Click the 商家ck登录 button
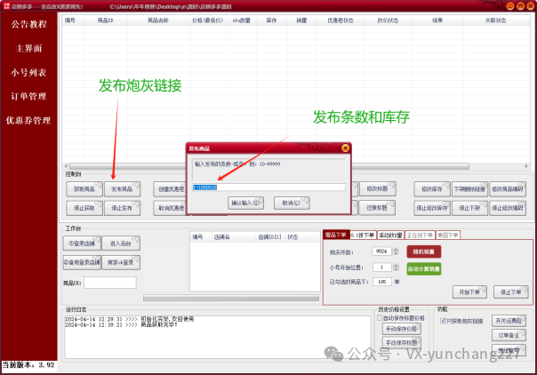The width and height of the screenshot is (537, 375). point(121,262)
